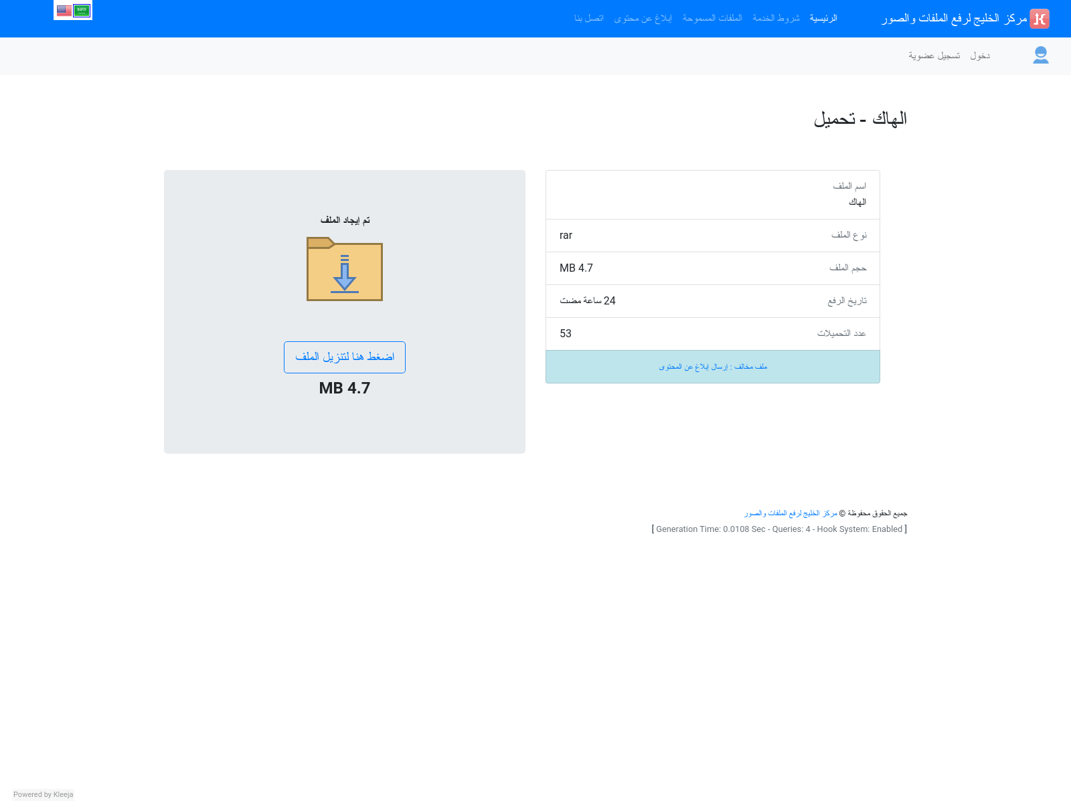Open the الرئيسية menu item
1071x803 pixels.
(x=823, y=19)
